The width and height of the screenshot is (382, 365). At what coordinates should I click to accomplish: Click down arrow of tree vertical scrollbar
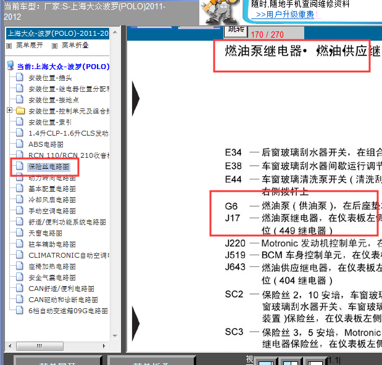pos(115,336)
